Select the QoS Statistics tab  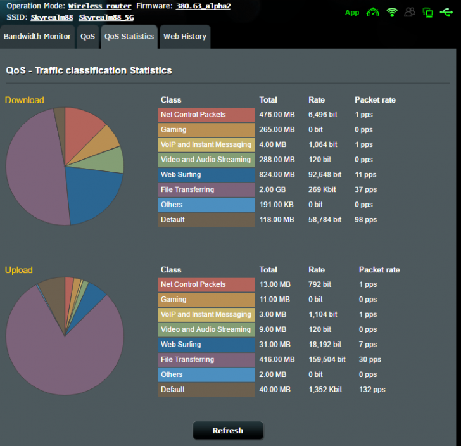129,37
